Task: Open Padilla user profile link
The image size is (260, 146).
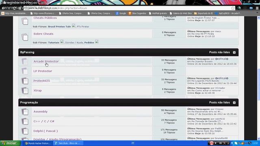Action: (219, 129)
